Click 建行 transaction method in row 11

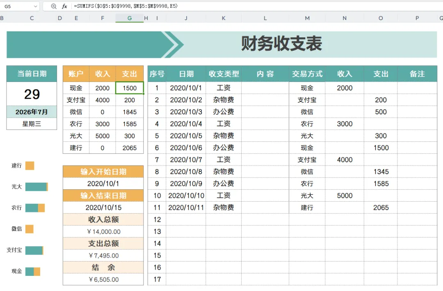tap(307, 207)
